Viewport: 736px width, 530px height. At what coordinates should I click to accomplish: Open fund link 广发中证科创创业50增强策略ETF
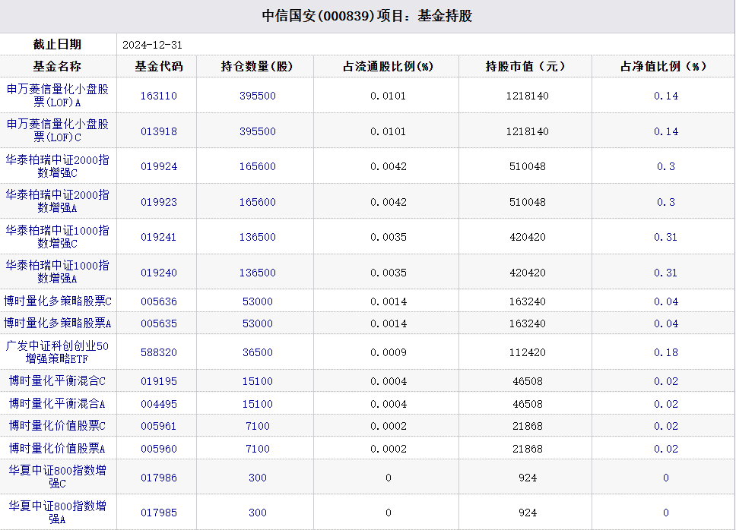point(58,352)
